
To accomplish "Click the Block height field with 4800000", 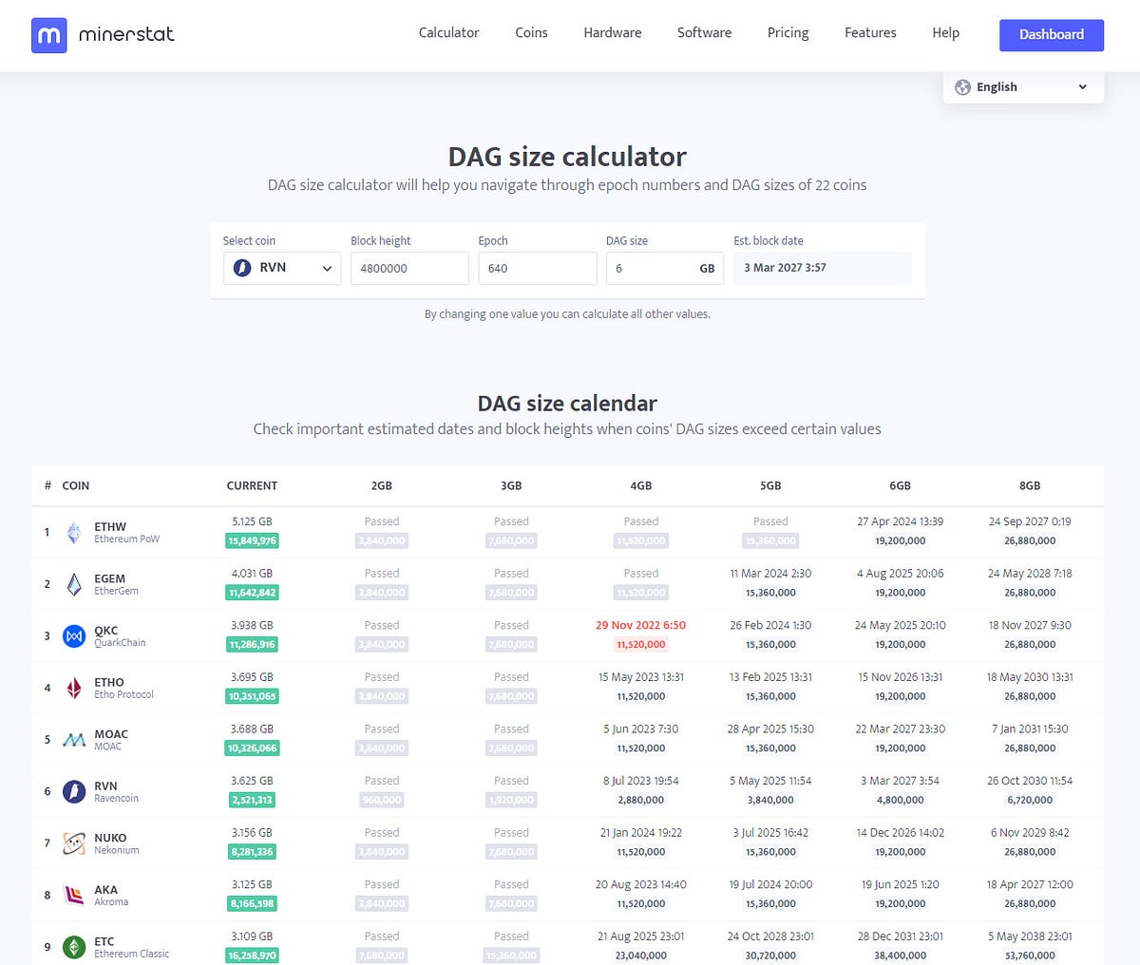I will point(409,268).
